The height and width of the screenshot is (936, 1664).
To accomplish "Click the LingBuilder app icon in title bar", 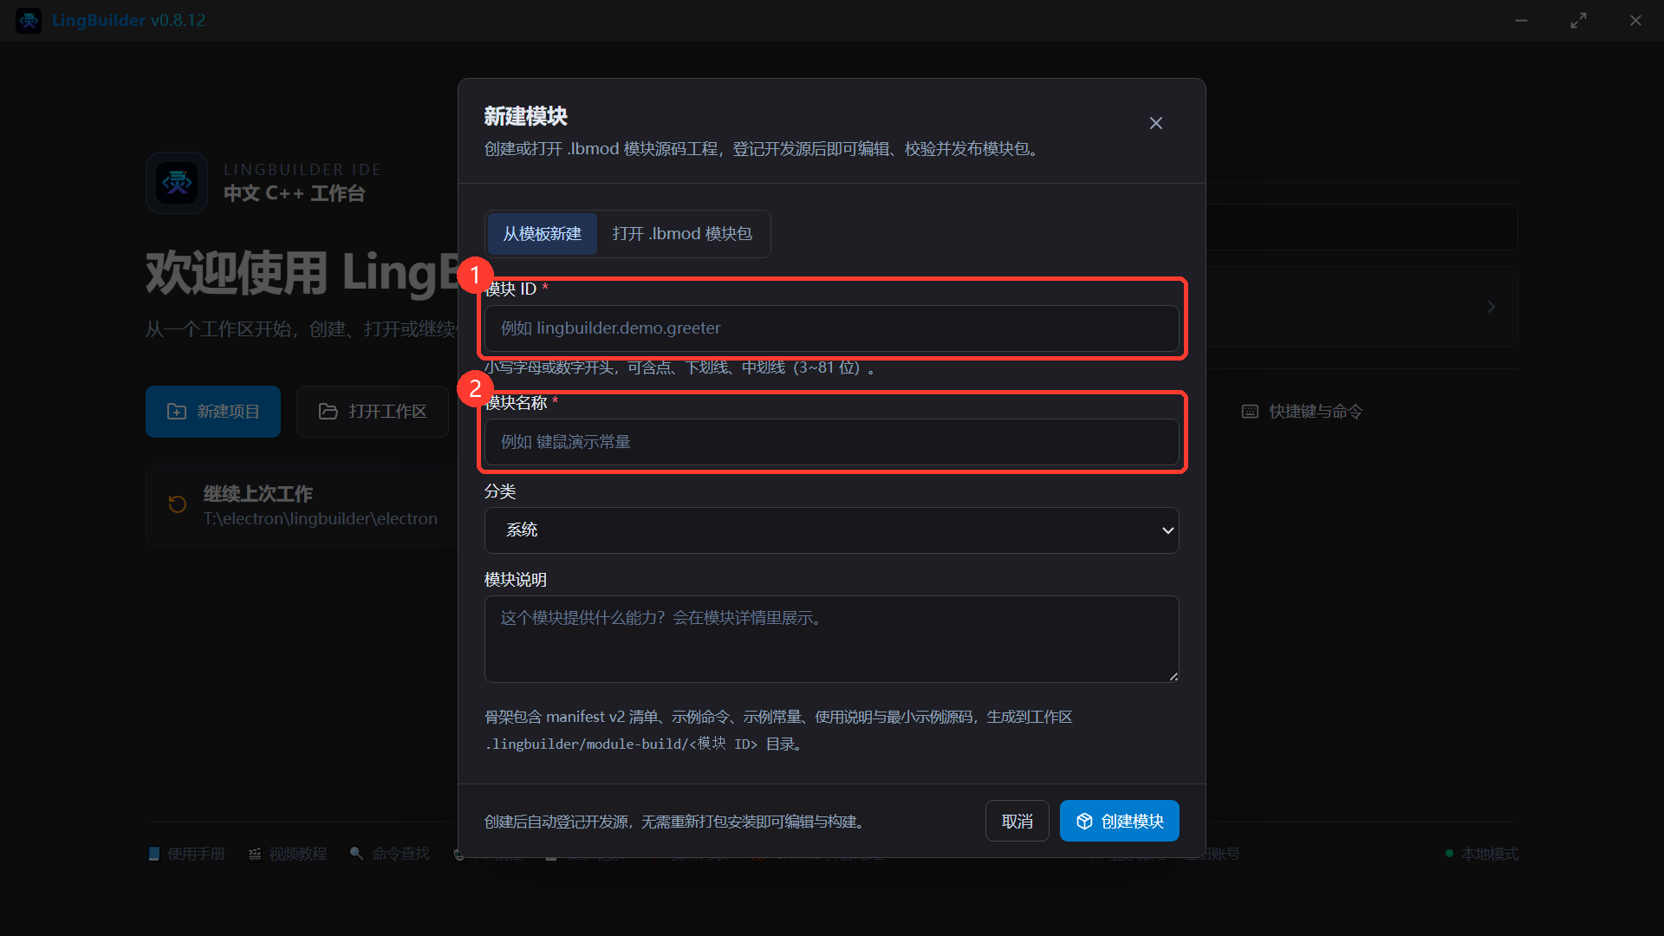I will click(29, 20).
